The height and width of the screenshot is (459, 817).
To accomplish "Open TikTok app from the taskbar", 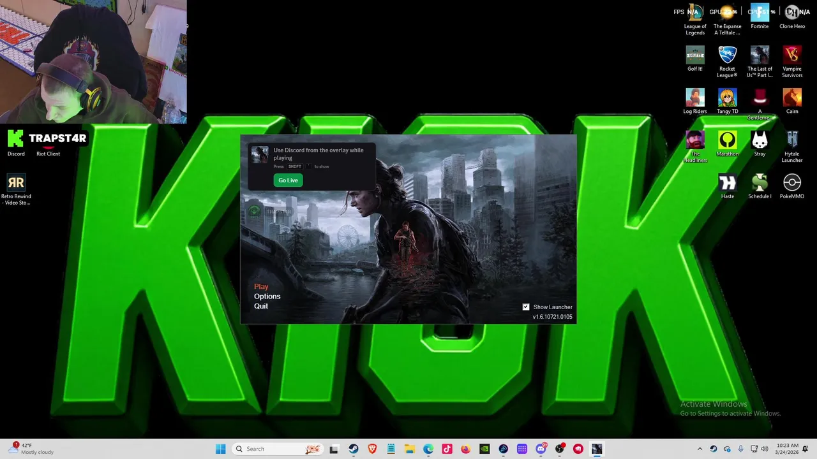I will click(x=447, y=449).
